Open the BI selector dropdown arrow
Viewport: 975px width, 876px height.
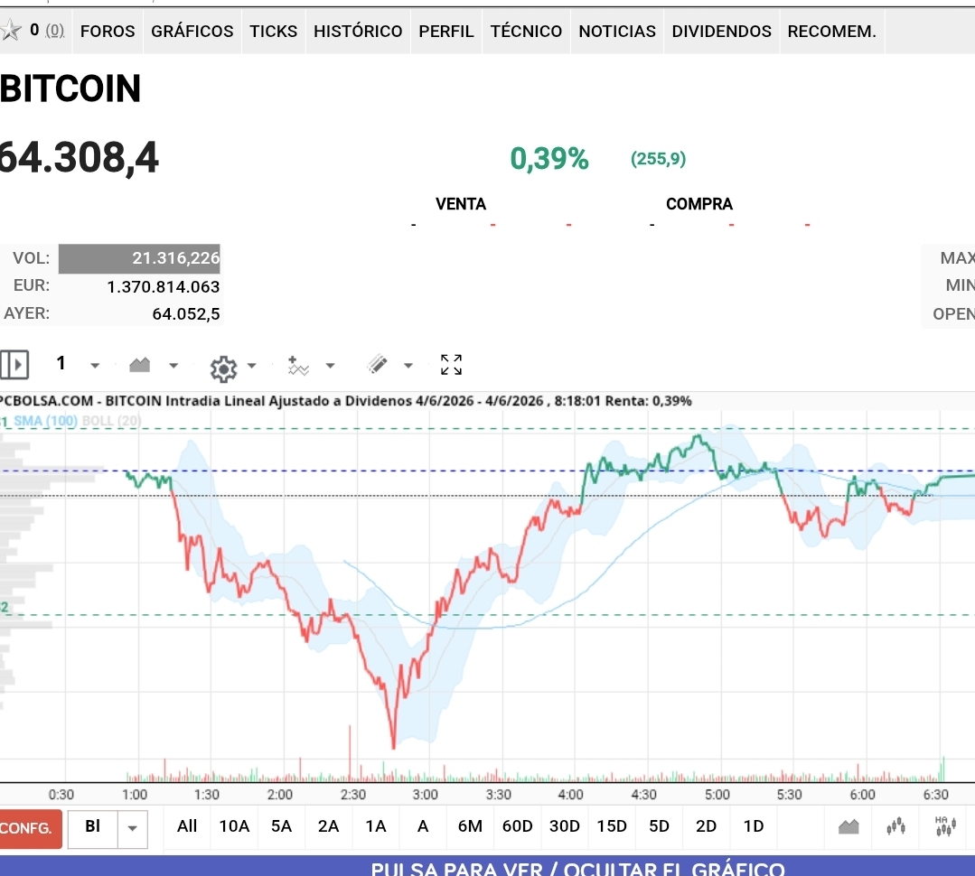pyautogui.click(x=133, y=829)
